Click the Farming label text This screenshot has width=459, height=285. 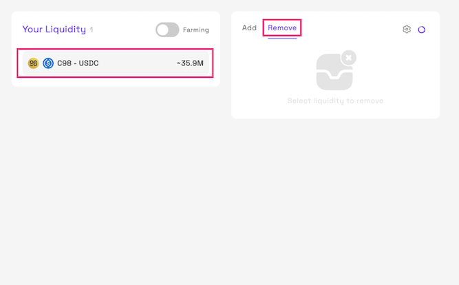(196, 30)
